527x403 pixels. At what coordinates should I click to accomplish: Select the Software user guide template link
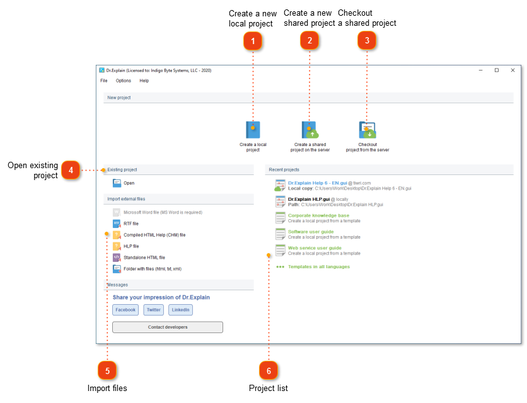(x=311, y=232)
